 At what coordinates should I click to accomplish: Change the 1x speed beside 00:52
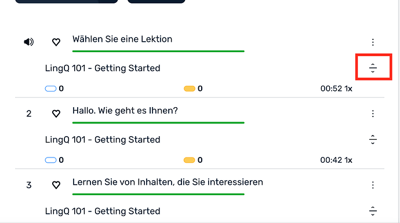coord(348,89)
